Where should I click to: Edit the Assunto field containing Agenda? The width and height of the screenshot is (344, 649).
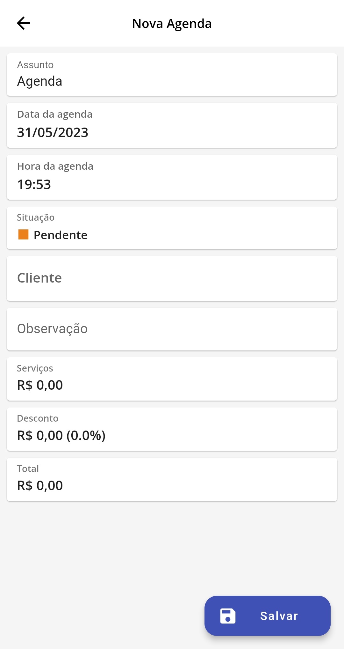pos(172,75)
